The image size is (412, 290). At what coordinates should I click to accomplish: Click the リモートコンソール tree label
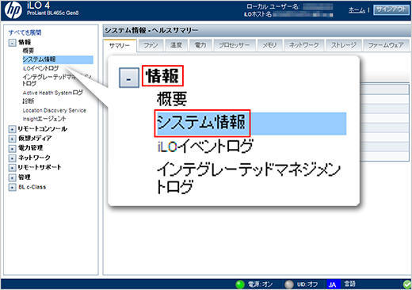pyautogui.click(x=43, y=129)
